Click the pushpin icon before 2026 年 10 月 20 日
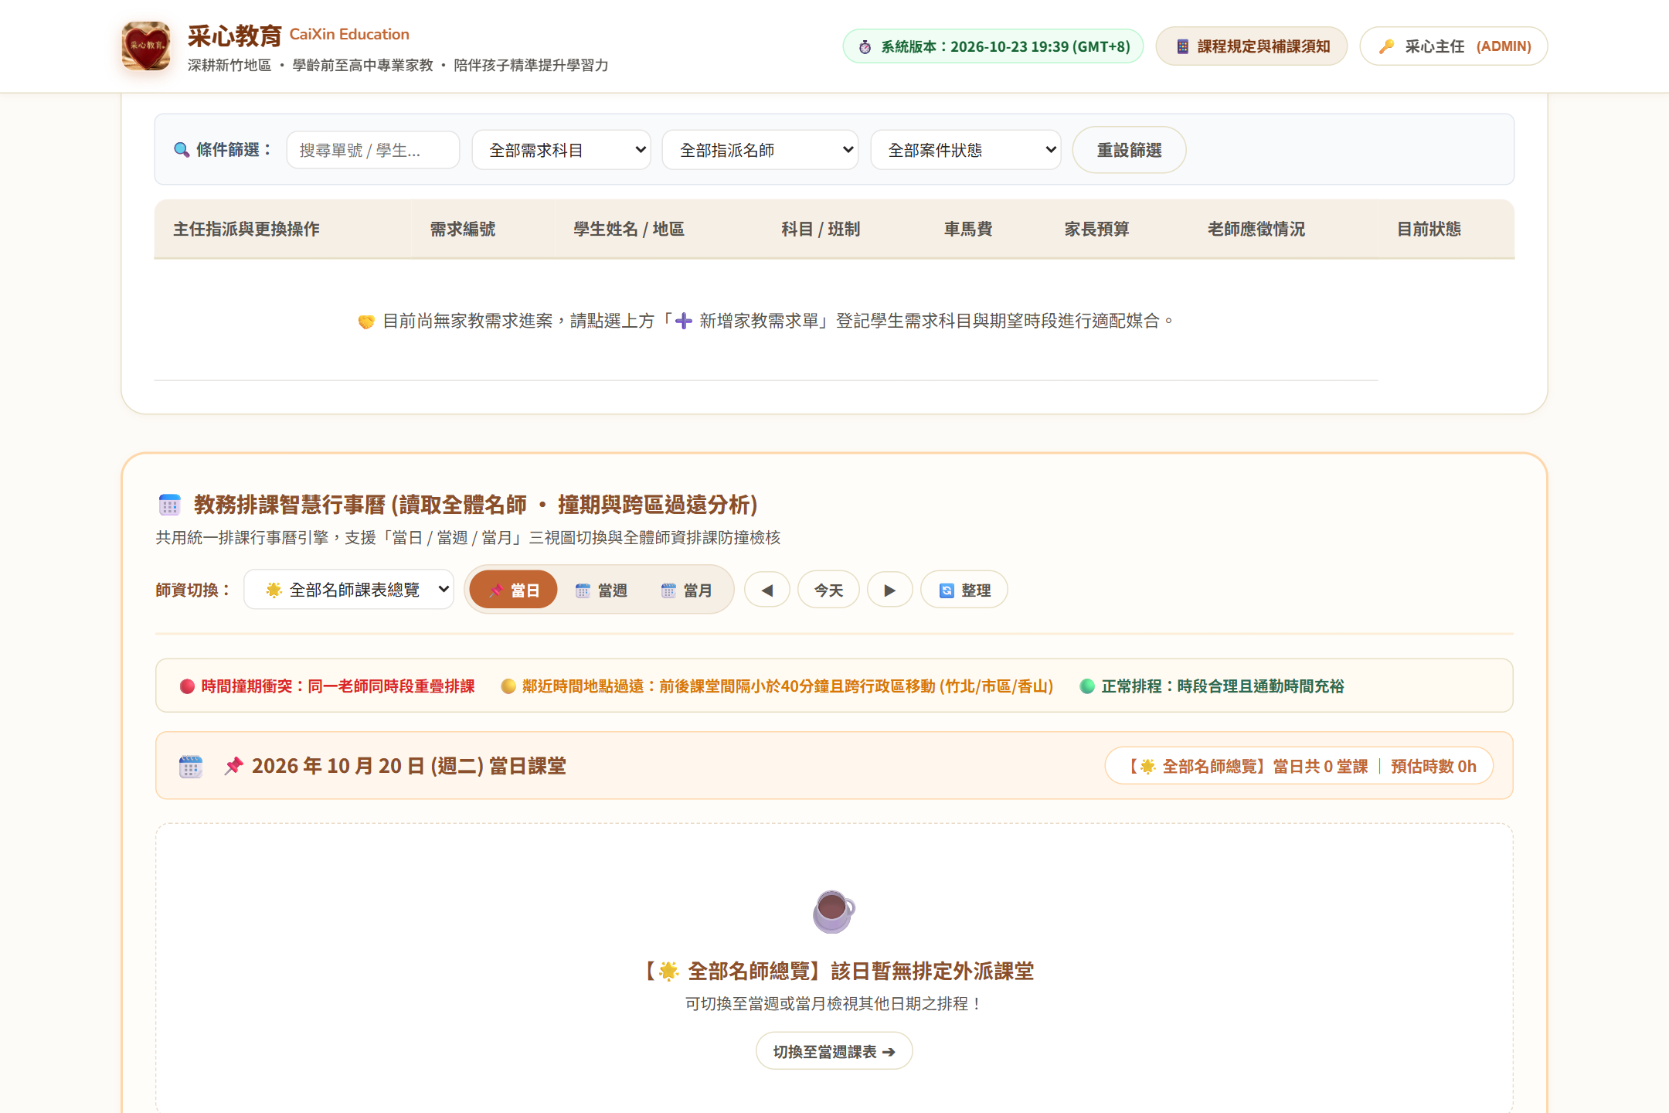Image resolution: width=1669 pixels, height=1113 pixels. [x=233, y=766]
